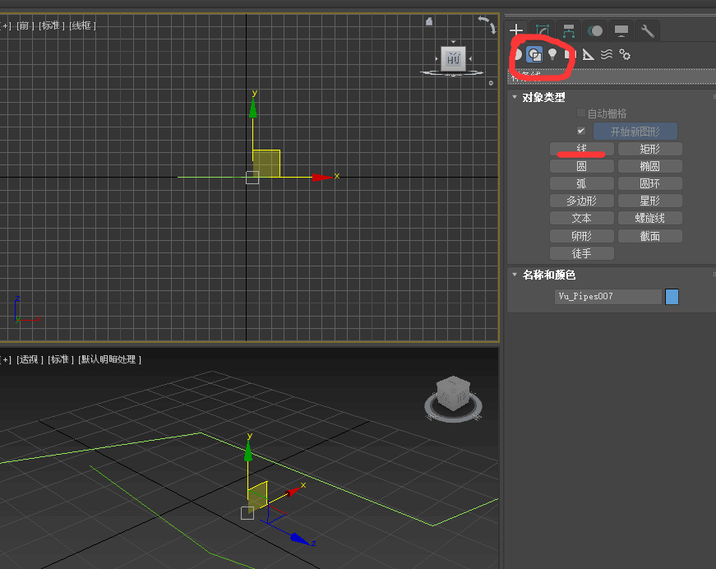The height and width of the screenshot is (569, 716).
Task: Click the 线 (Line) button
Action: [x=582, y=149]
